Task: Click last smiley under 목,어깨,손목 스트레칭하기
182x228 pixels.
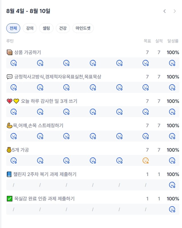Action: coord(172,136)
